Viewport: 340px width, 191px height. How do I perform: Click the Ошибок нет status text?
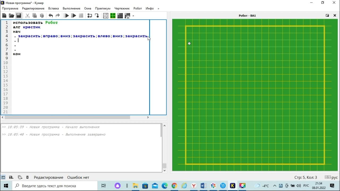tap(78, 177)
